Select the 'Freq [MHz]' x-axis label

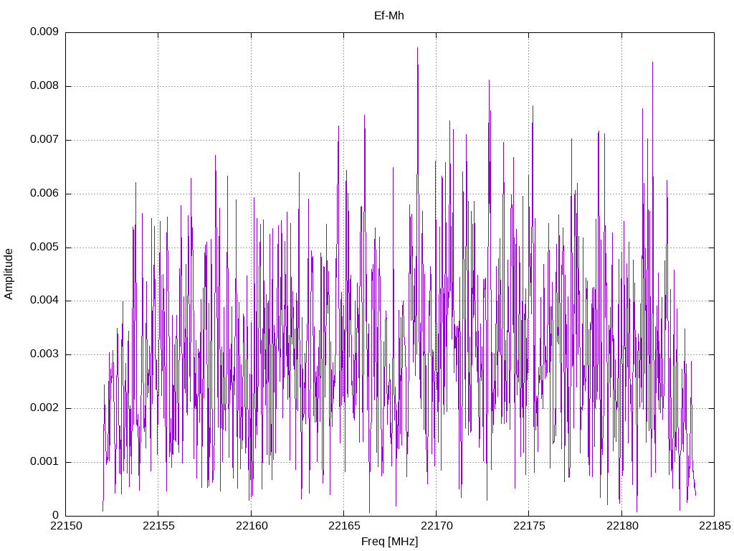(389, 542)
